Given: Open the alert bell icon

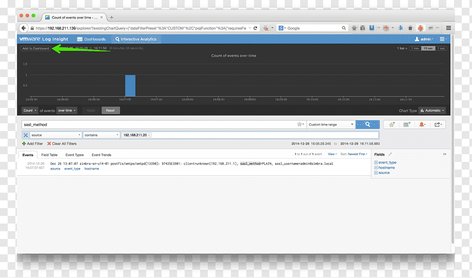Looking at the screenshot, I should [x=422, y=124].
